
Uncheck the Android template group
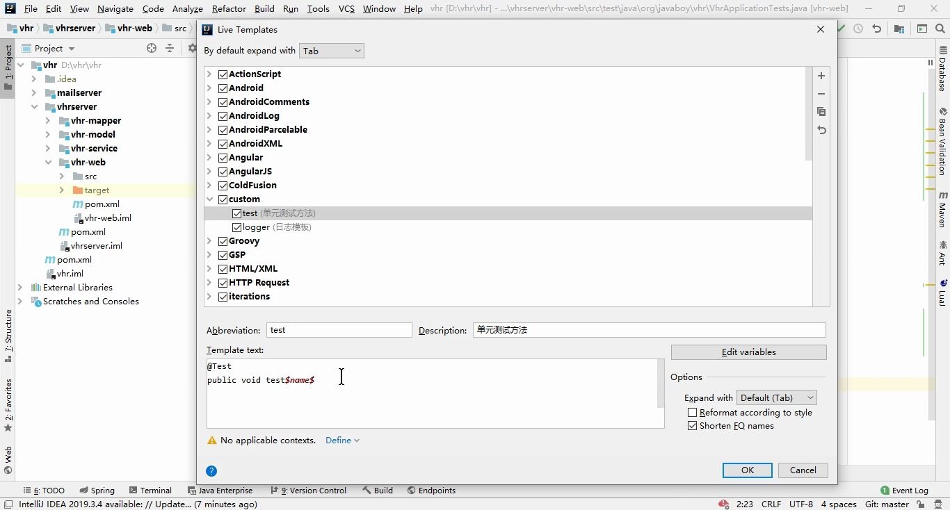point(223,88)
